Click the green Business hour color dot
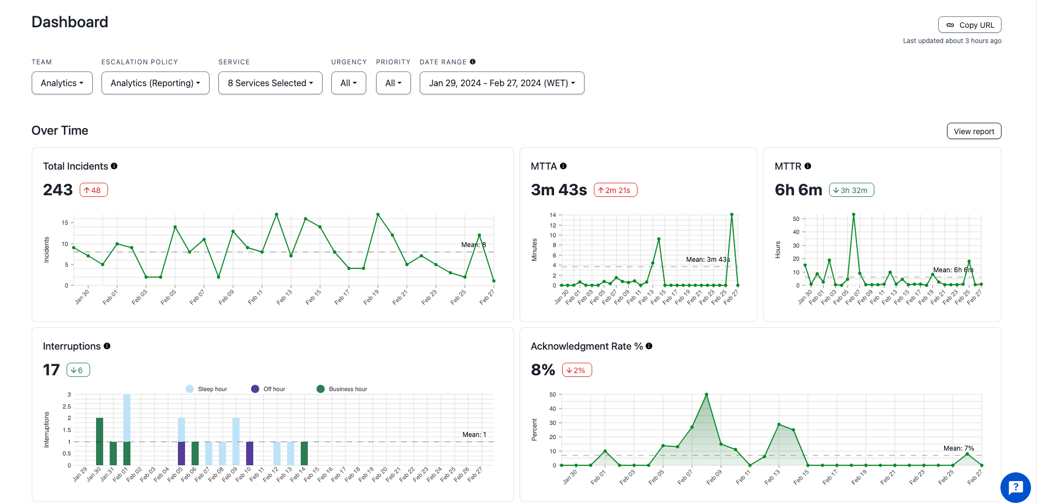This screenshot has width=1037, height=504. (320, 388)
